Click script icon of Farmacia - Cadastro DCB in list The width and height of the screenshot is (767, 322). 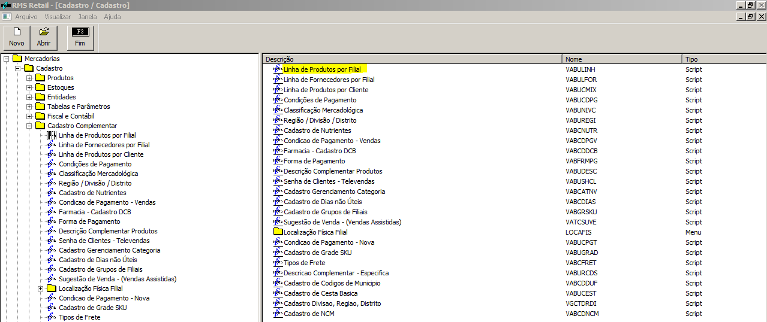(278, 151)
